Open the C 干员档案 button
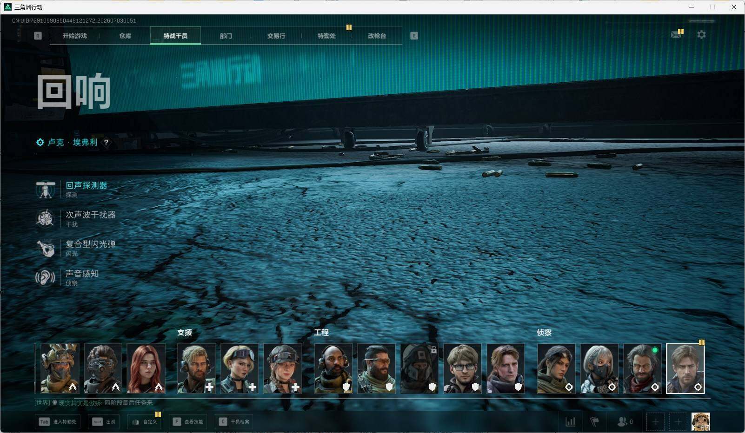 [x=234, y=422]
